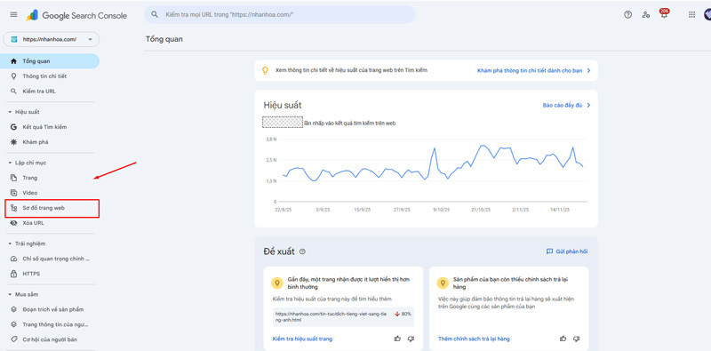This screenshot has width=711, height=351.
Task: Collapse the Mua sắm sidebar section
Action: [23, 294]
